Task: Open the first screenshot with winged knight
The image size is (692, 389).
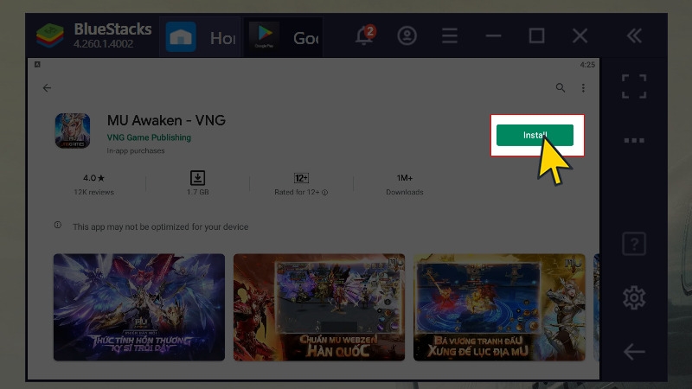Action: pos(139,307)
